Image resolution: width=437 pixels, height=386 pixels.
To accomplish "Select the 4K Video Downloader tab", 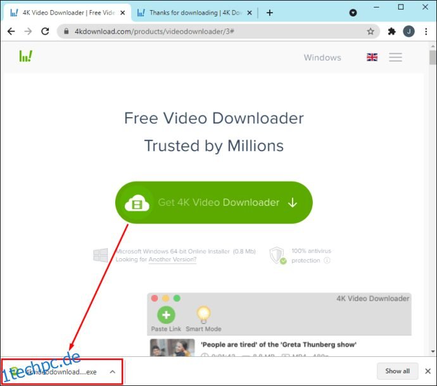I will pos(67,13).
